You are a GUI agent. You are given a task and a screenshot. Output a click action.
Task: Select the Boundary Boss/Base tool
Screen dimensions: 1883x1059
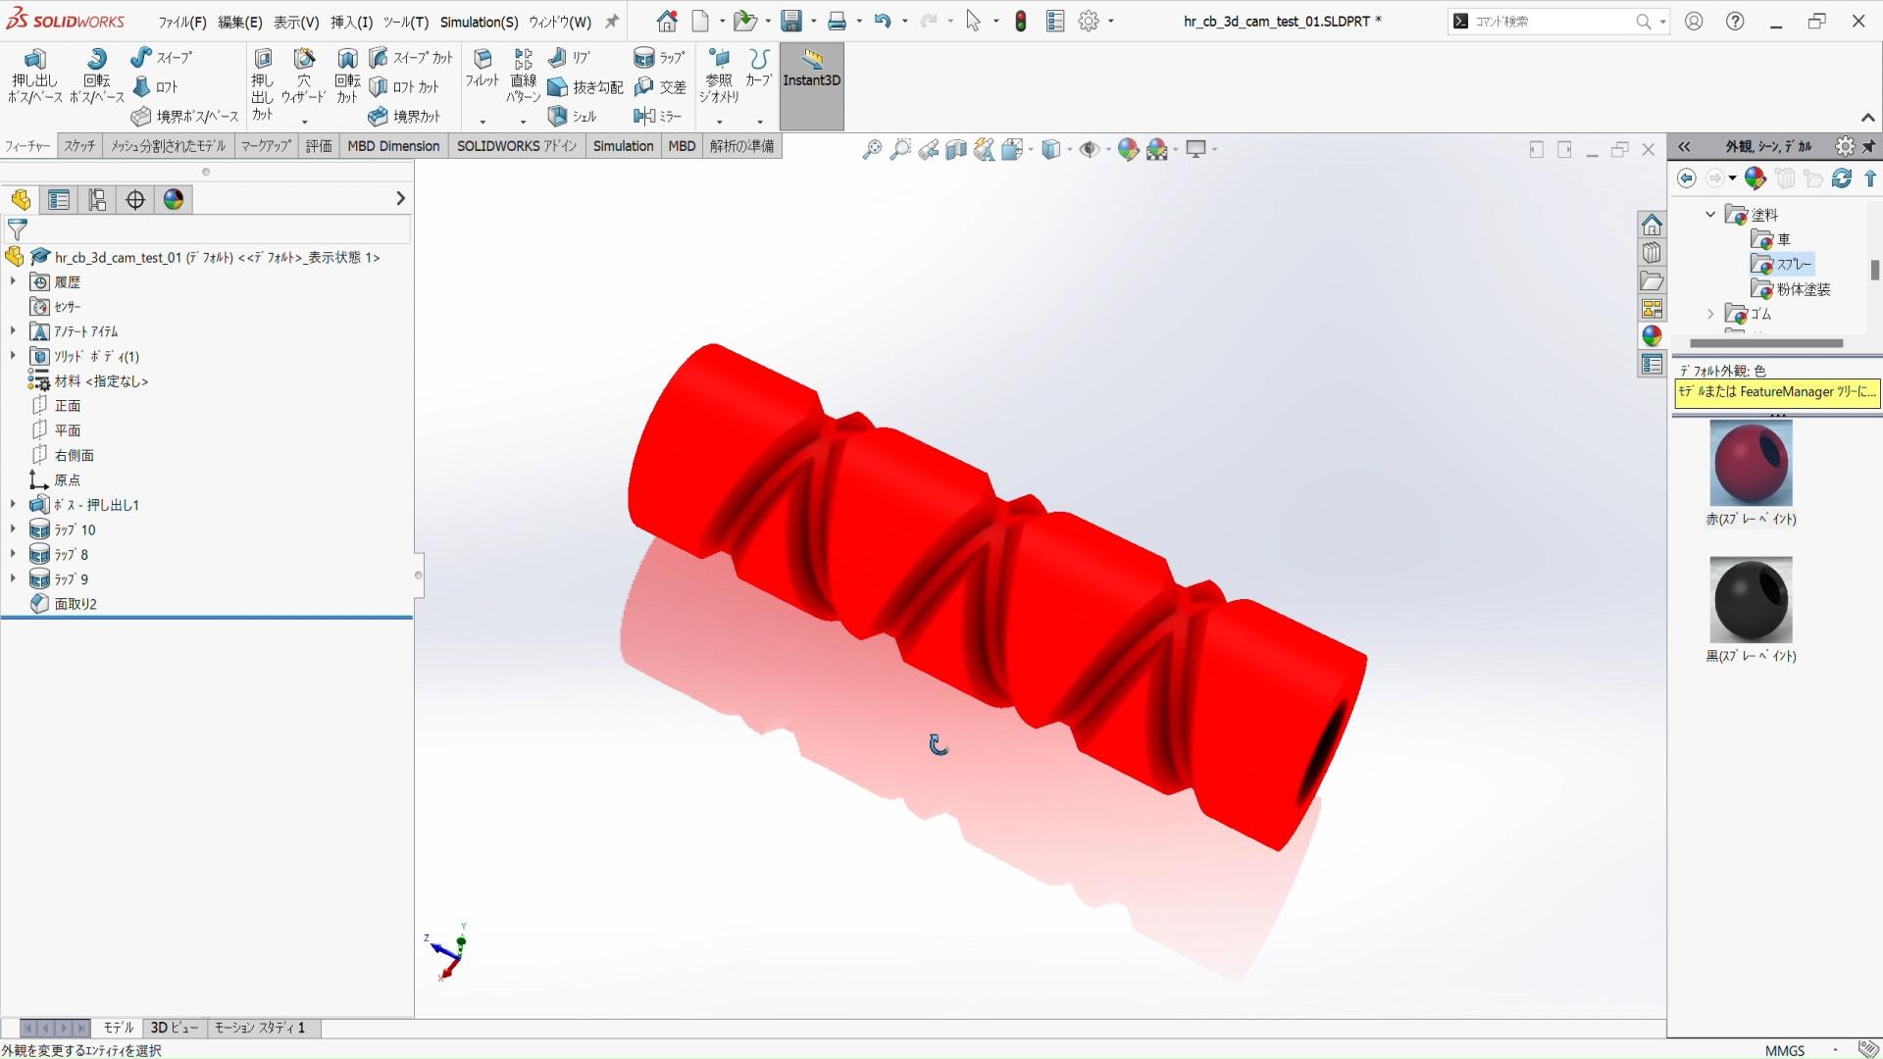coord(185,117)
